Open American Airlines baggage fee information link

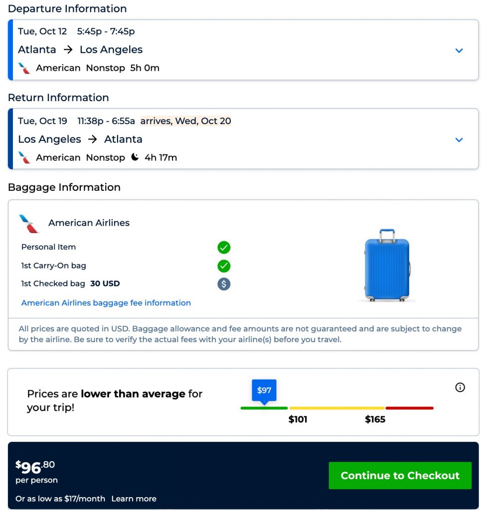tap(106, 303)
